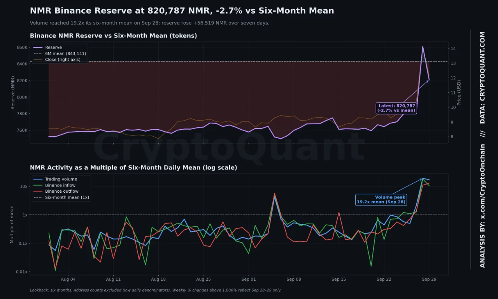Click the 'Aug 18' date tick
The image size is (498, 299).
click(x=158, y=280)
